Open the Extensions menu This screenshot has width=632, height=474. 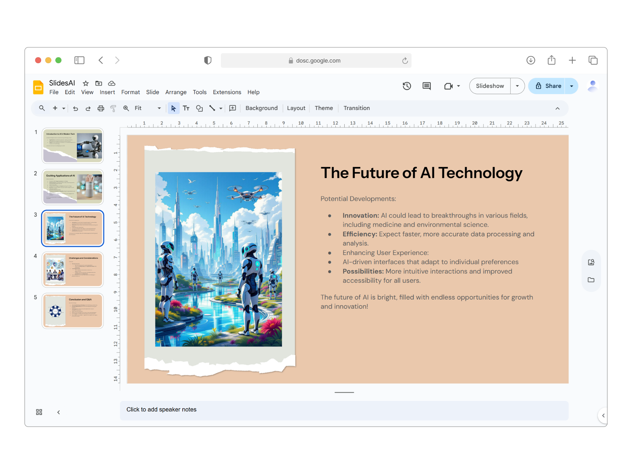coord(227,92)
